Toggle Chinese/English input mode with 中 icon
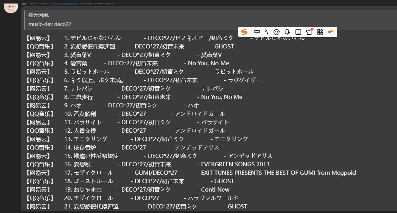This screenshot has width=397, height=213. [257, 32]
